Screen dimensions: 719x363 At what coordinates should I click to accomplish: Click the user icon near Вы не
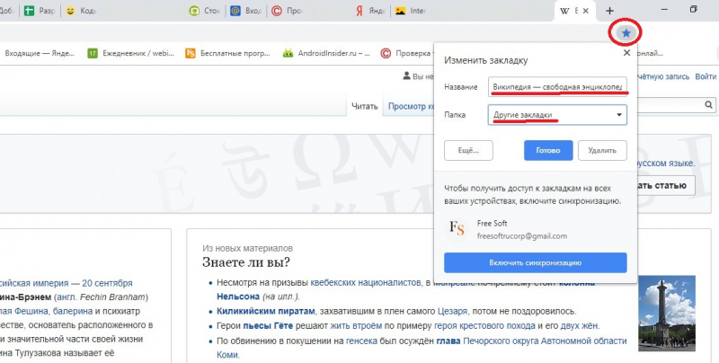pos(406,76)
